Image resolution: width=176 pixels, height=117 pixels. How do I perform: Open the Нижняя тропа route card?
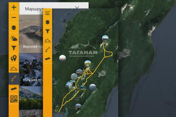click(x=31, y=73)
